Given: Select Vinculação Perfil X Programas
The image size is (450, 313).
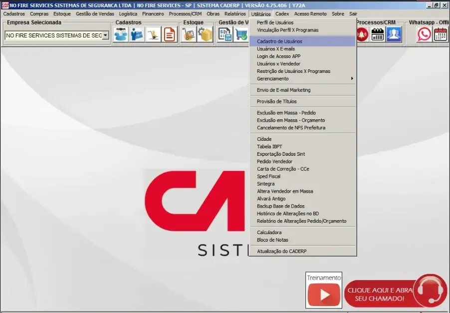Looking at the screenshot, I should [x=303, y=30].
